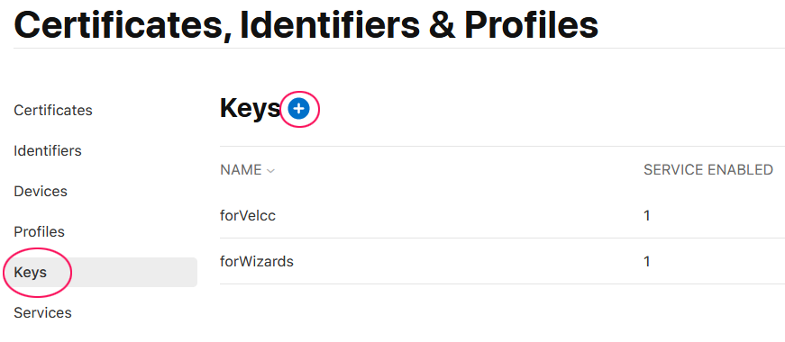Click service count in forWizards row

tap(647, 262)
